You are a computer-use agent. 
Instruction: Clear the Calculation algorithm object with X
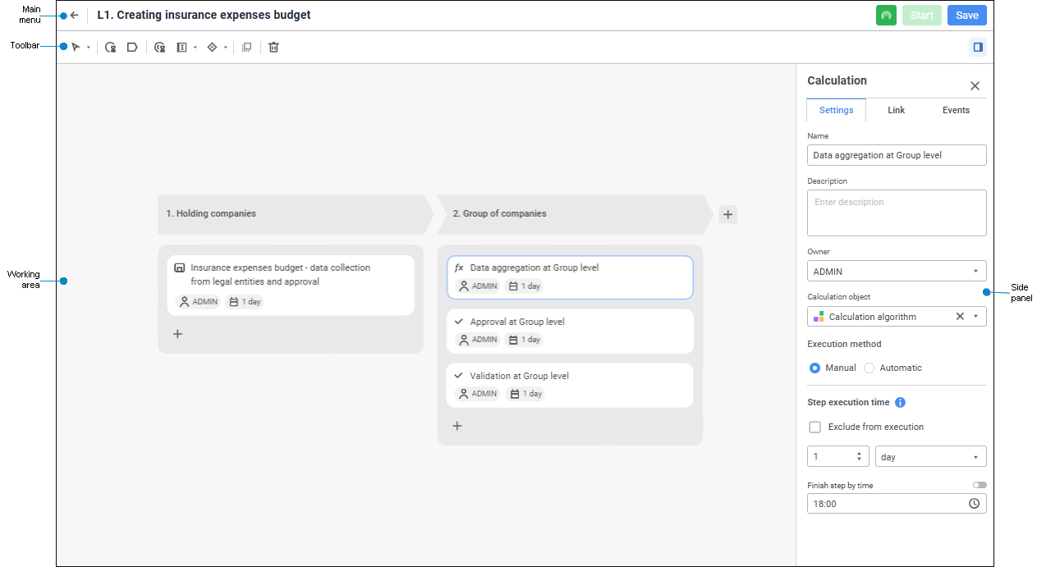click(960, 317)
